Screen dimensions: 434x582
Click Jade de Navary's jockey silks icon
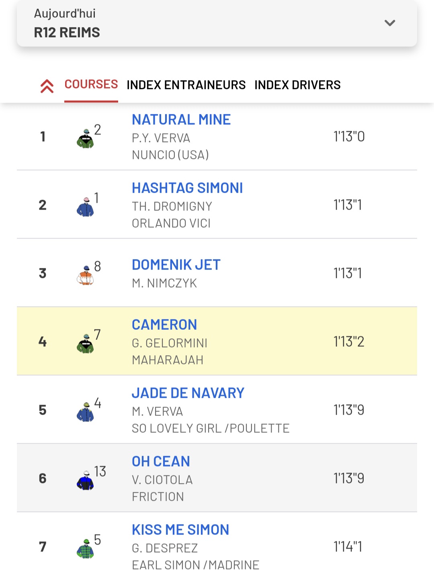[x=85, y=412]
